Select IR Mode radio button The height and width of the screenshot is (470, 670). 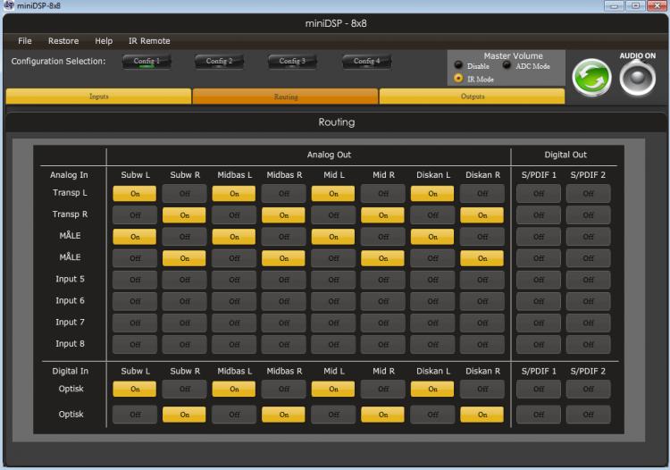pos(458,79)
